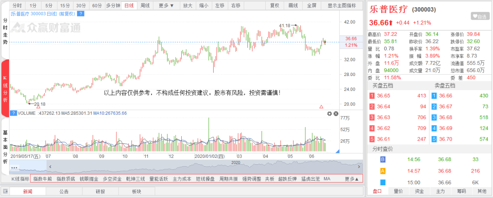
Task: Apply the 量能活跃 indicator
Action: [159, 179]
